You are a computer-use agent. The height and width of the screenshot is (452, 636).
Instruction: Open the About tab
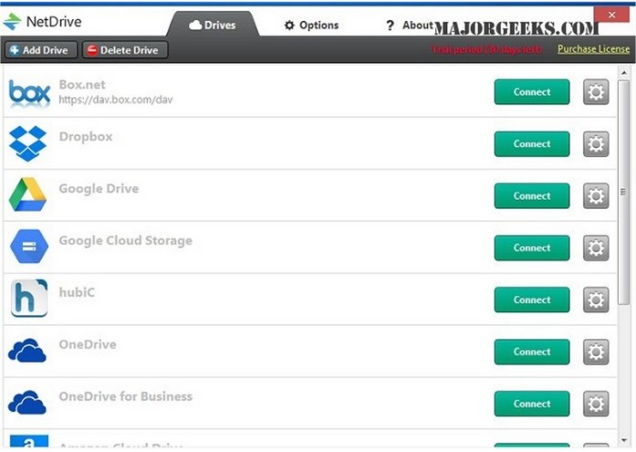[409, 25]
